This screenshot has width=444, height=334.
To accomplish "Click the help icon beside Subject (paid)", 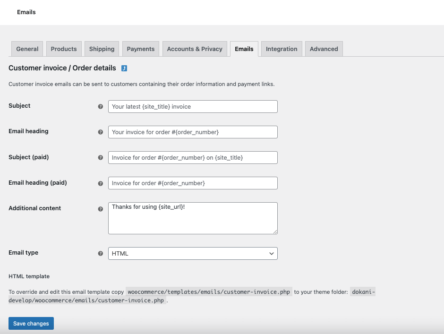I will coord(101,158).
